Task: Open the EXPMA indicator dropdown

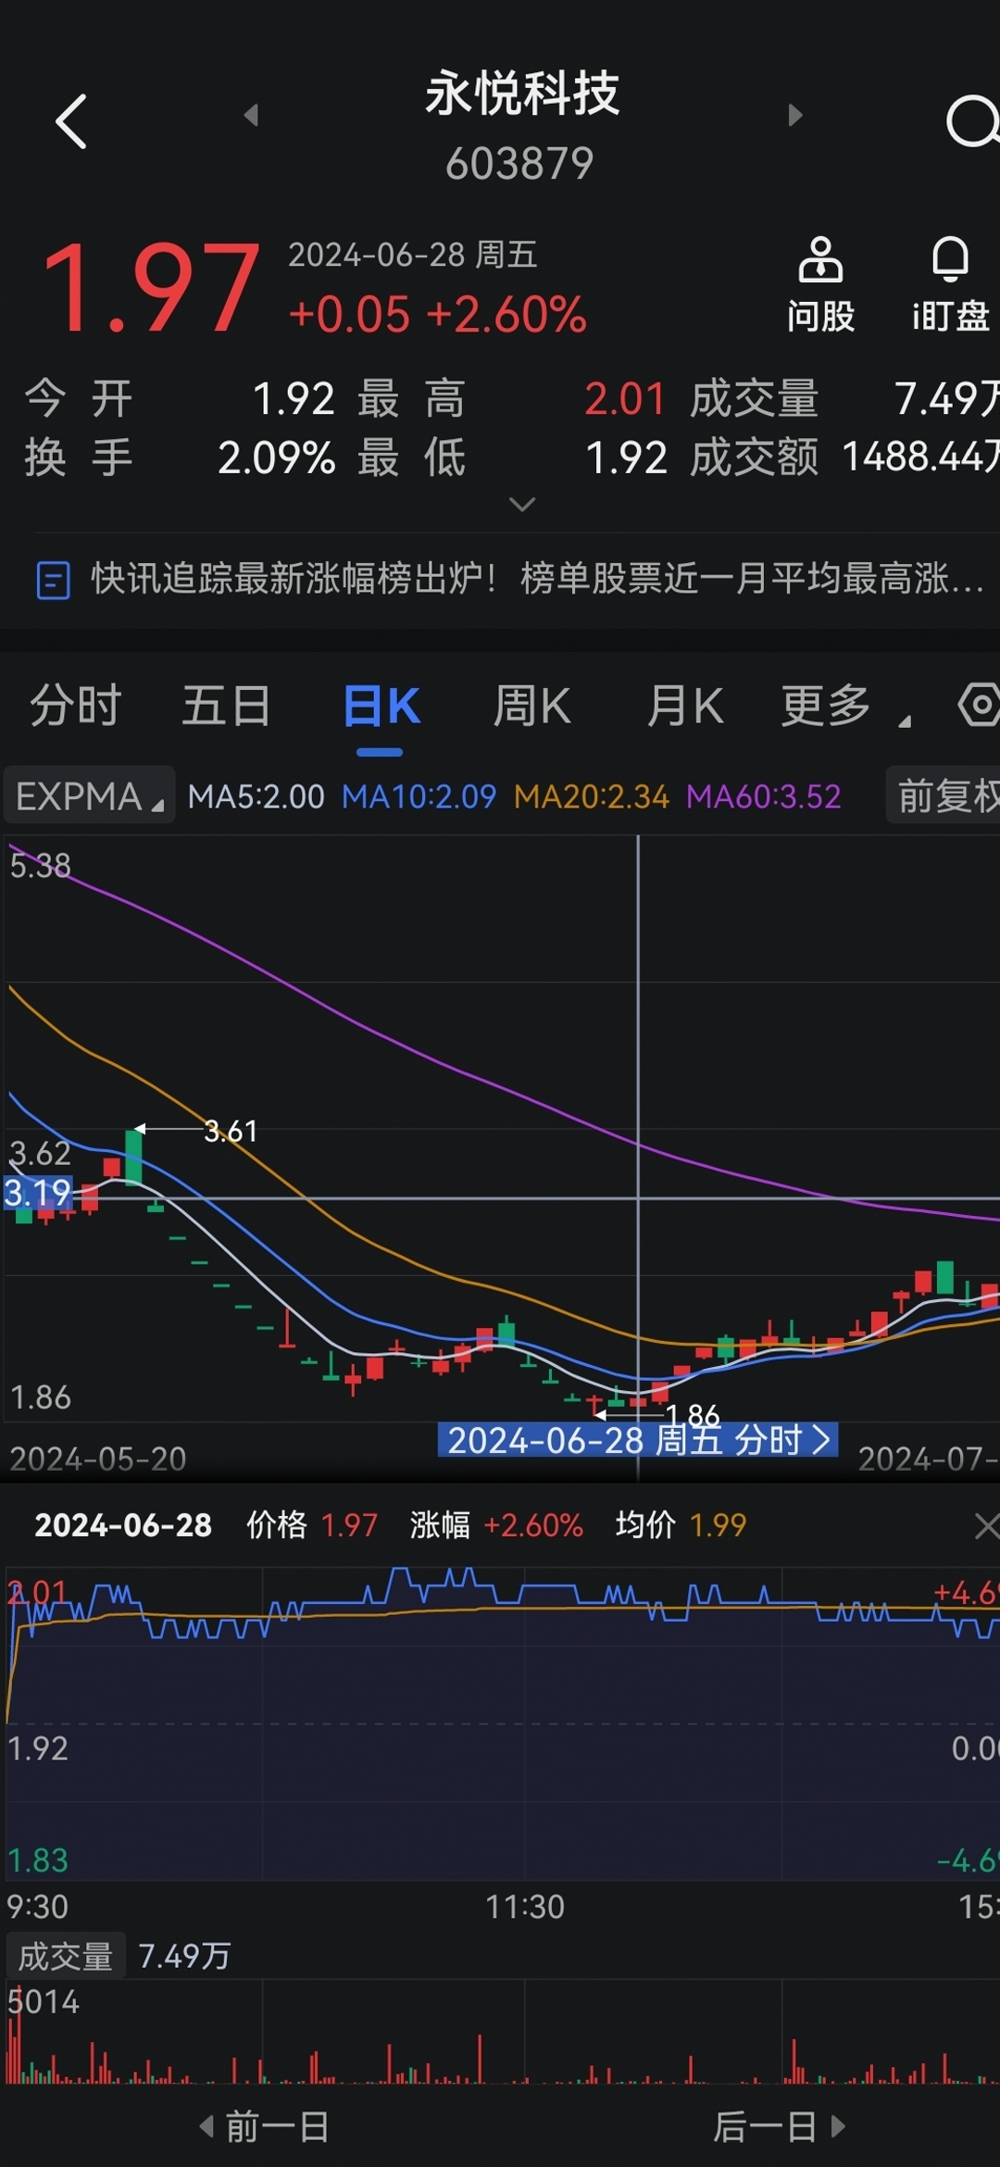Action: click(x=89, y=795)
